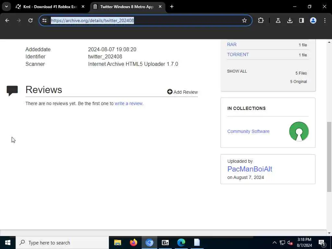This screenshot has width=332, height=249.
Task: Click the TORRENT download link
Action: (x=238, y=54)
